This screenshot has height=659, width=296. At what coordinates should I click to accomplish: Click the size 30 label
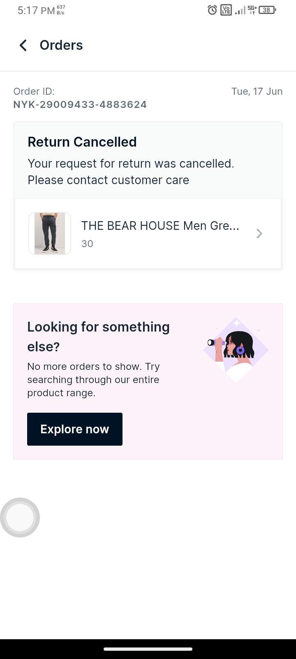pyautogui.click(x=87, y=244)
